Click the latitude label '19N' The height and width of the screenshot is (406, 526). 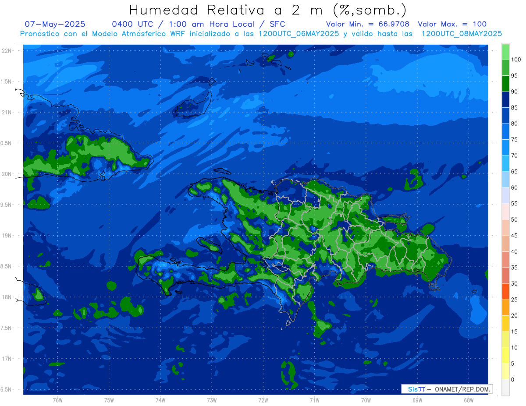(x=7, y=235)
